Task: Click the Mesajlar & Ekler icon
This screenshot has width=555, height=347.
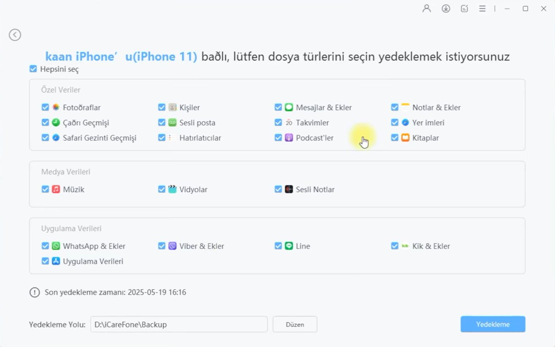Action: (289, 108)
